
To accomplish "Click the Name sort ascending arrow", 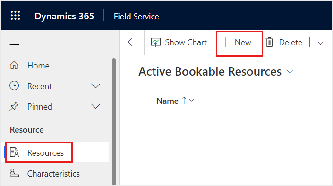I will (184, 101).
